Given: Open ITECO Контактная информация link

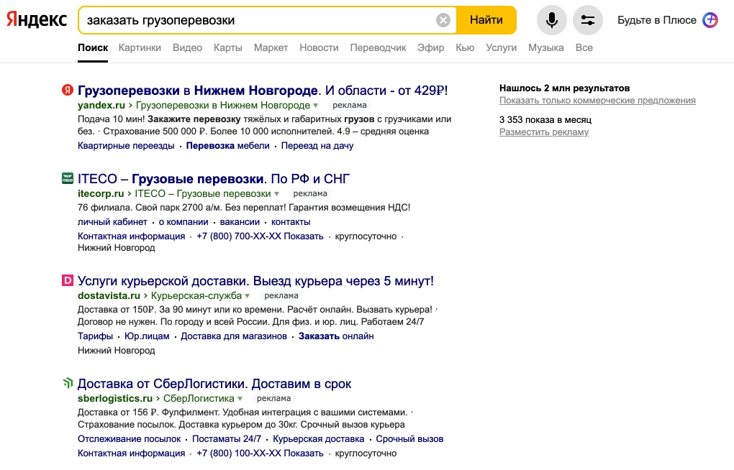Looking at the screenshot, I should click(131, 236).
